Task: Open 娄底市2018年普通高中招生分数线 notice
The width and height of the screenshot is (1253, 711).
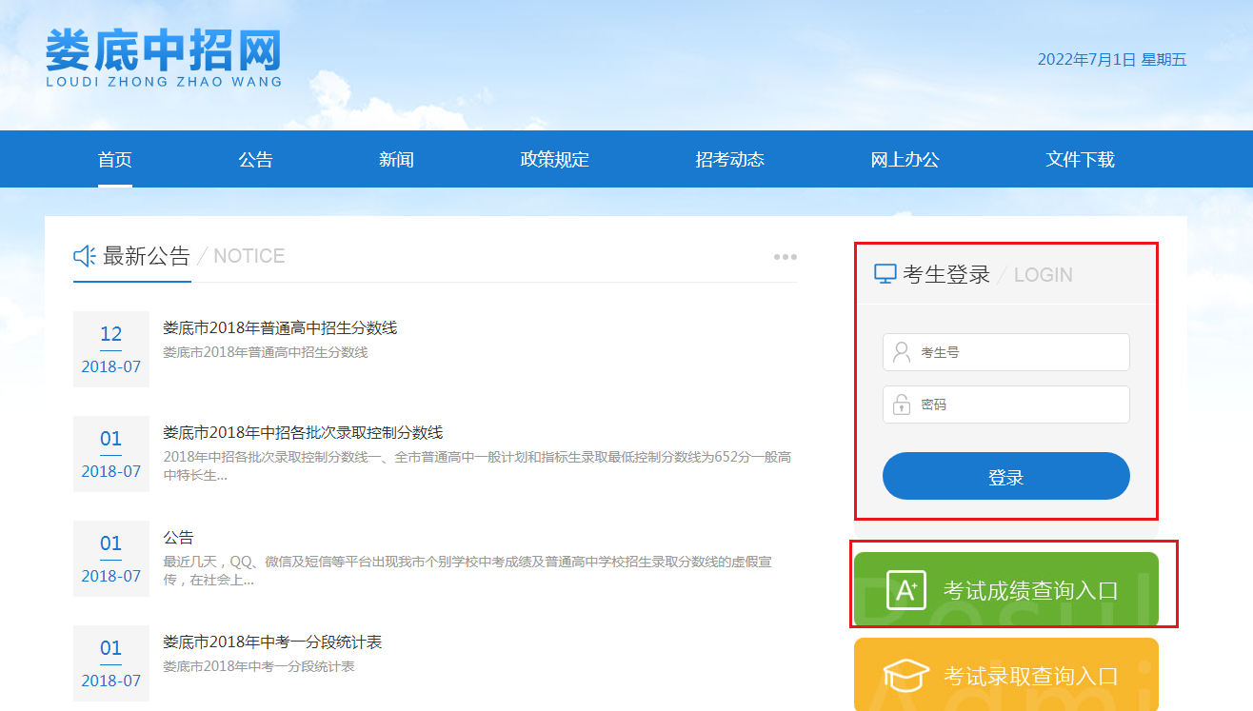Action: [280, 328]
